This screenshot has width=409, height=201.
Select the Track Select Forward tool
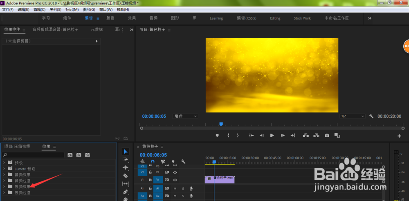click(126, 159)
